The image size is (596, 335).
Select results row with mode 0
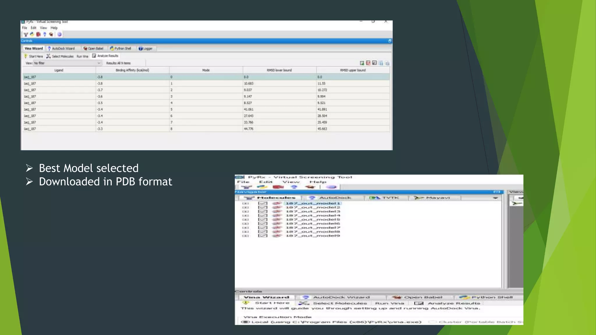(x=206, y=77)
